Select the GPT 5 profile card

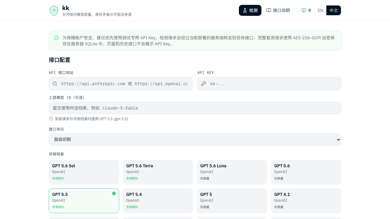point(232,201)
